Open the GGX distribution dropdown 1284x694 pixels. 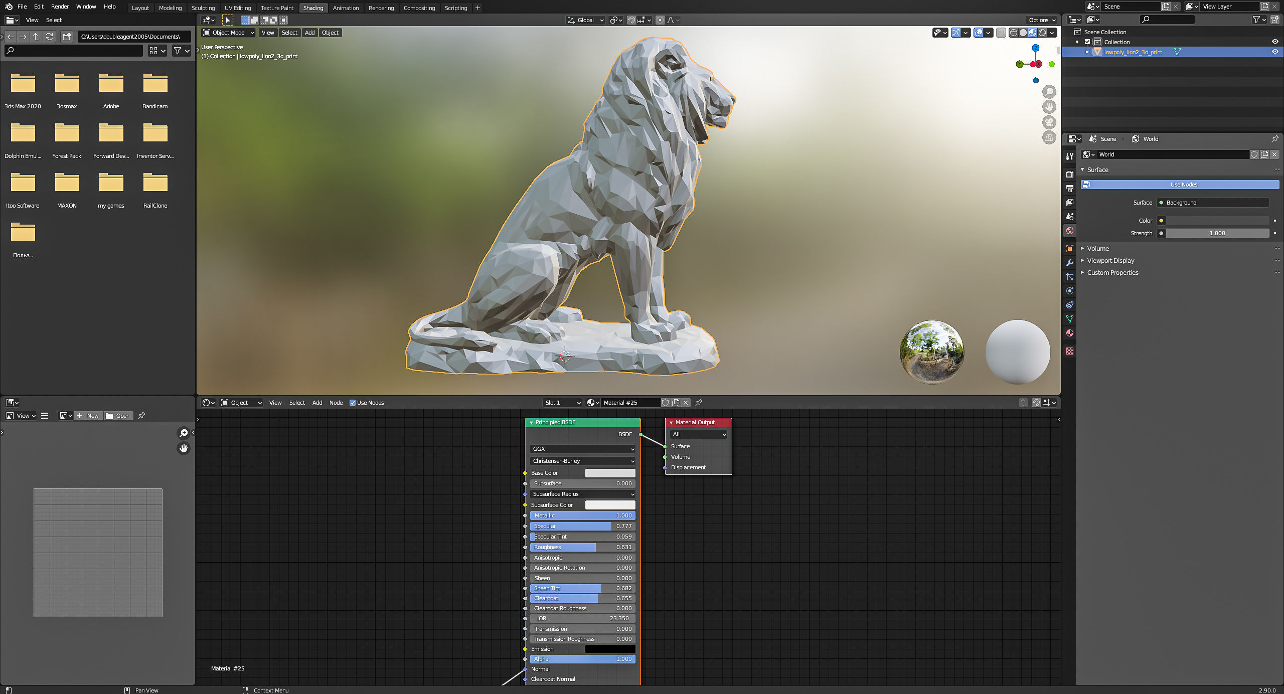[x=582, y=449]
